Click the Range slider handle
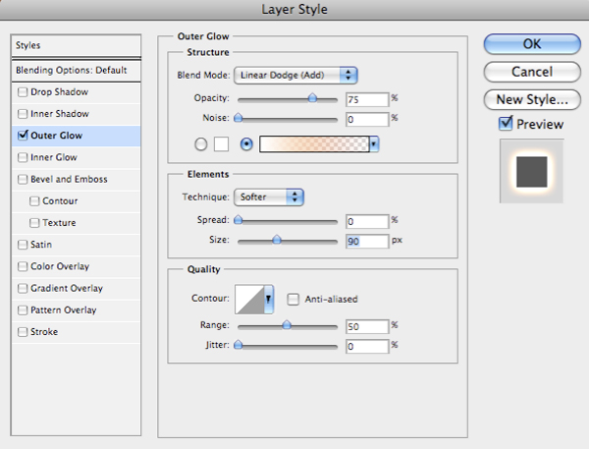The height and width of the screenshot is (449, 589). 287,325
